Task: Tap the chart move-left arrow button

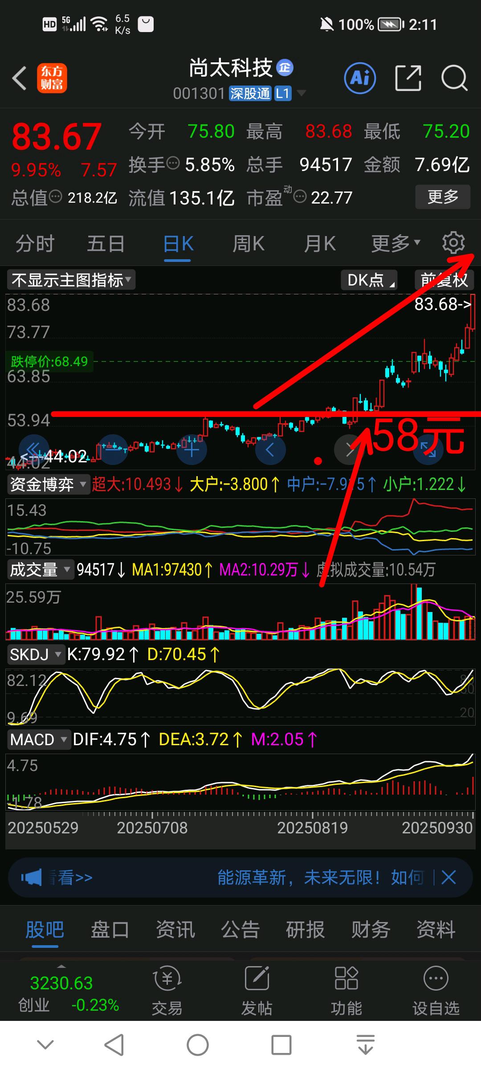Action: coord(270,449)
